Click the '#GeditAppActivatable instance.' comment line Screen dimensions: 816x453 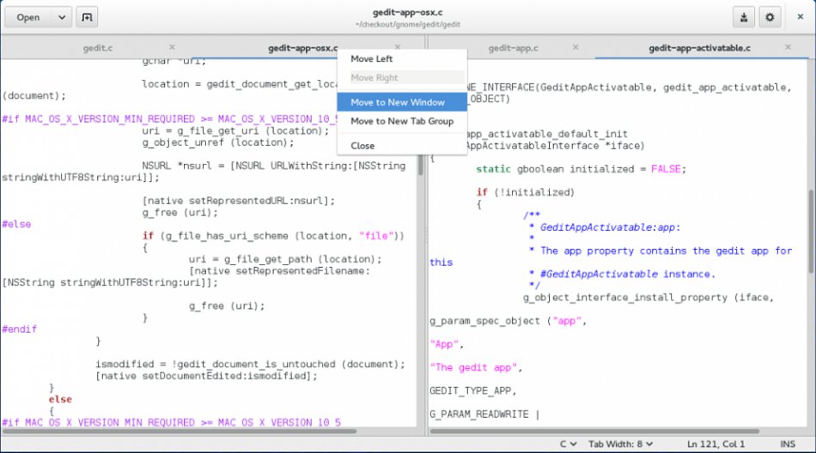[x=623, y=274]
